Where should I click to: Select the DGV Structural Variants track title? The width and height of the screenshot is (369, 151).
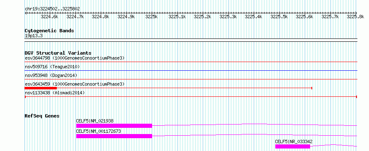click(x=58, y=53)
